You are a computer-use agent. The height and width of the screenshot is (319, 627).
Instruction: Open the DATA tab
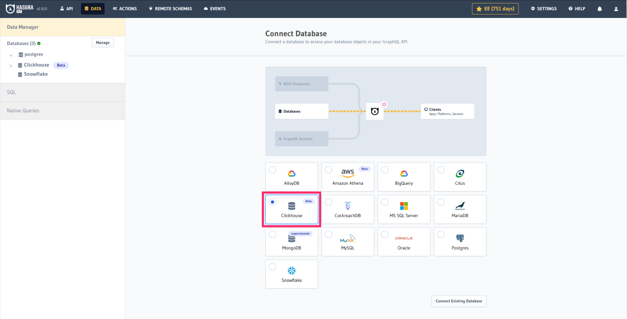coord(93,9)
